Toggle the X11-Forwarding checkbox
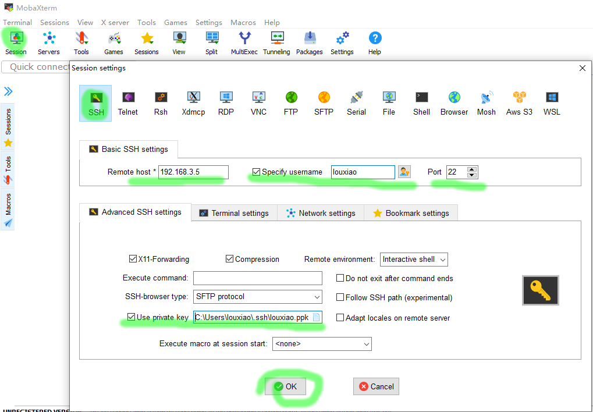Screen dimensions: 593x412 (133, 259)
